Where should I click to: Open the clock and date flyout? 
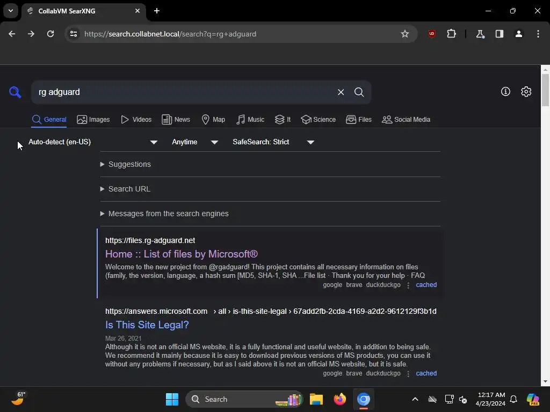490,399
